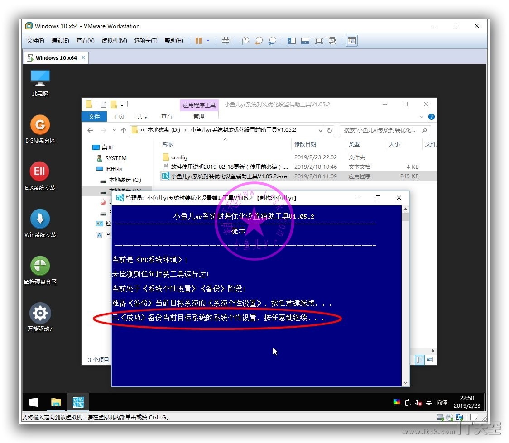Image resolution: width=509 pixels, height=443 pixels.
Task: Enter VMware full screen mode icon
Action: pos(319,41)
